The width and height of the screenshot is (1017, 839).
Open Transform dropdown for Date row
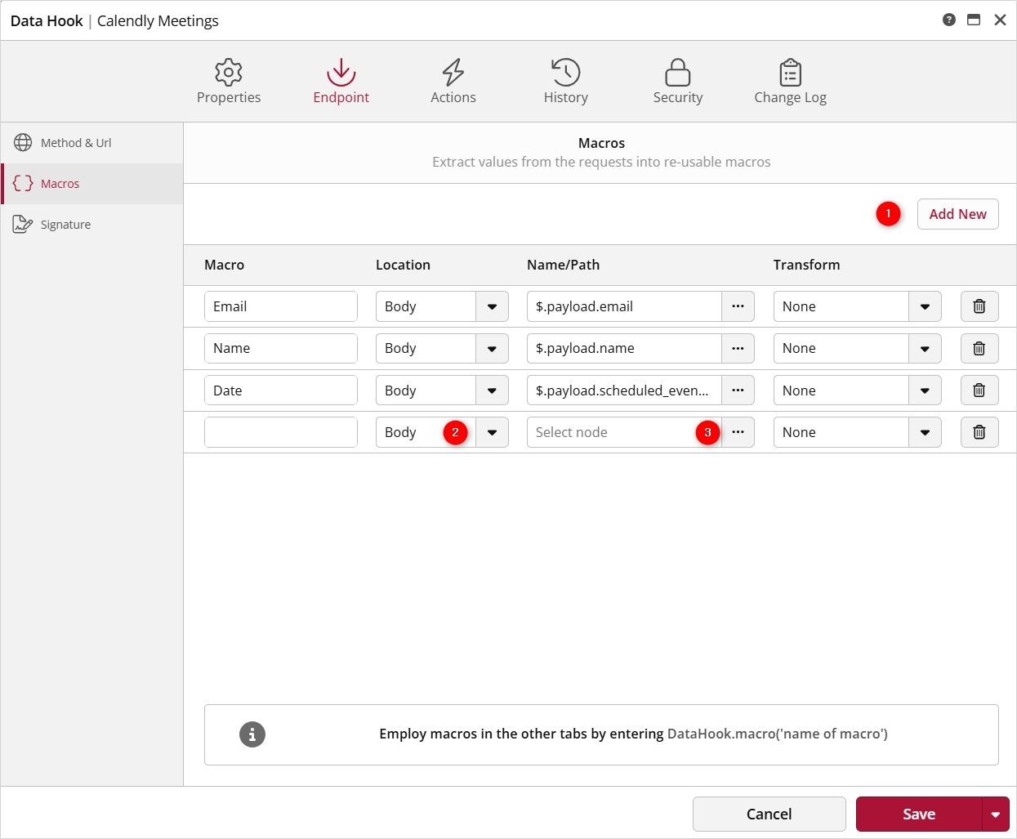coord(925,390)
